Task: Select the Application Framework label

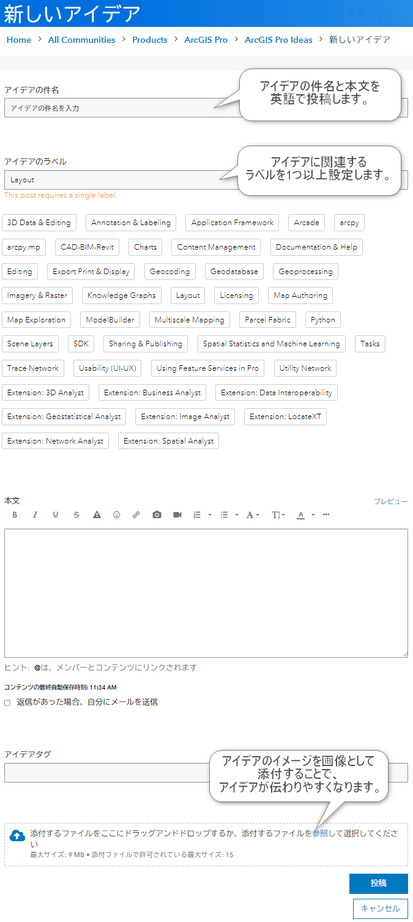Action: (233, 223)
